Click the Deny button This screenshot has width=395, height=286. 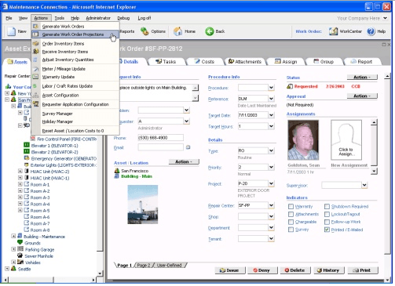point(262,270)
